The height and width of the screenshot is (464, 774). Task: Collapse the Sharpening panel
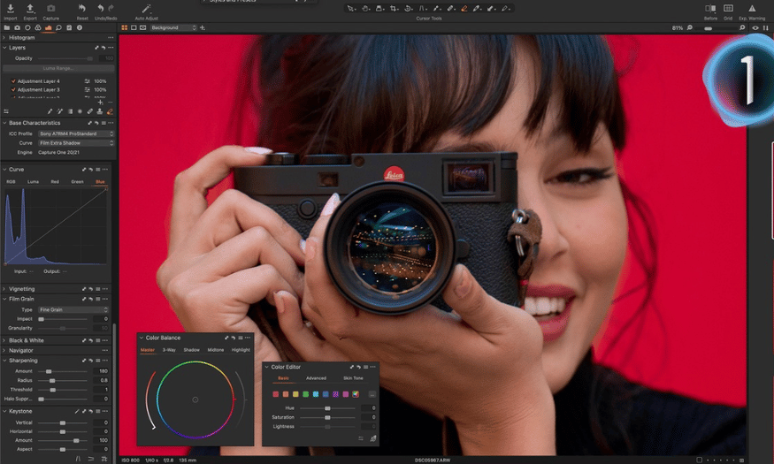[4, 361]
